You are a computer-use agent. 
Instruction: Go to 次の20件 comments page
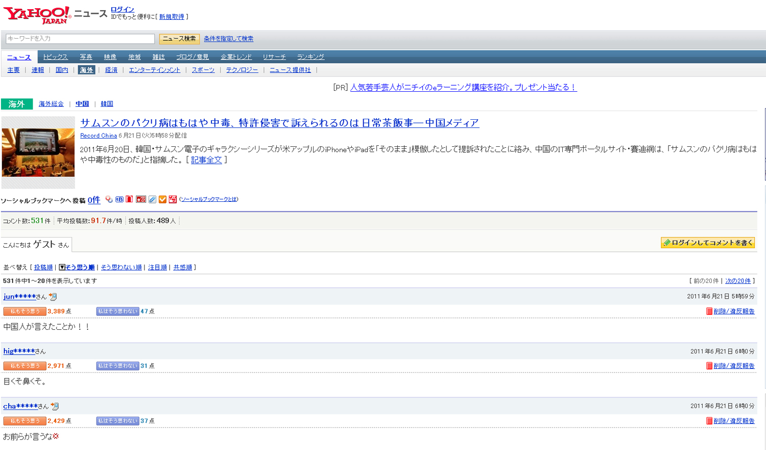point(738,281)
